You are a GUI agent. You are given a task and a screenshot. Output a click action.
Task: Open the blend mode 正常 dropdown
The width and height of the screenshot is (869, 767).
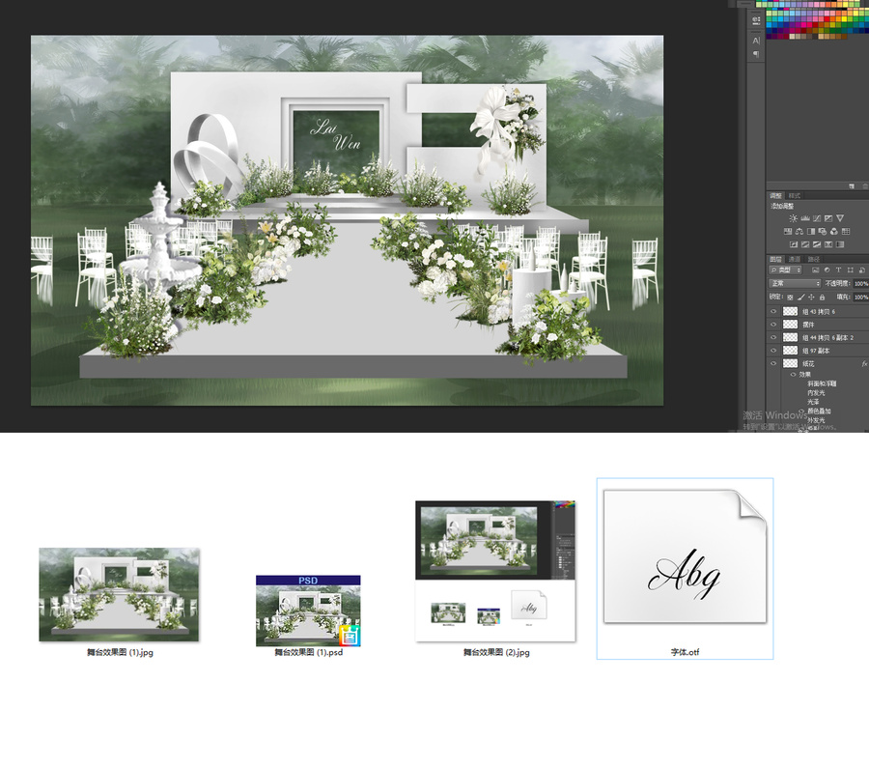click(x=795, y=283)
